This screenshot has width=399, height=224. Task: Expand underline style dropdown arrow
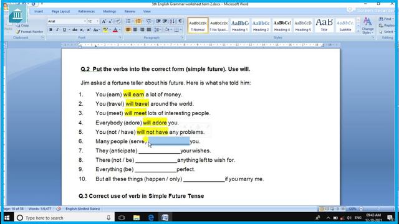tap(69, 30)
